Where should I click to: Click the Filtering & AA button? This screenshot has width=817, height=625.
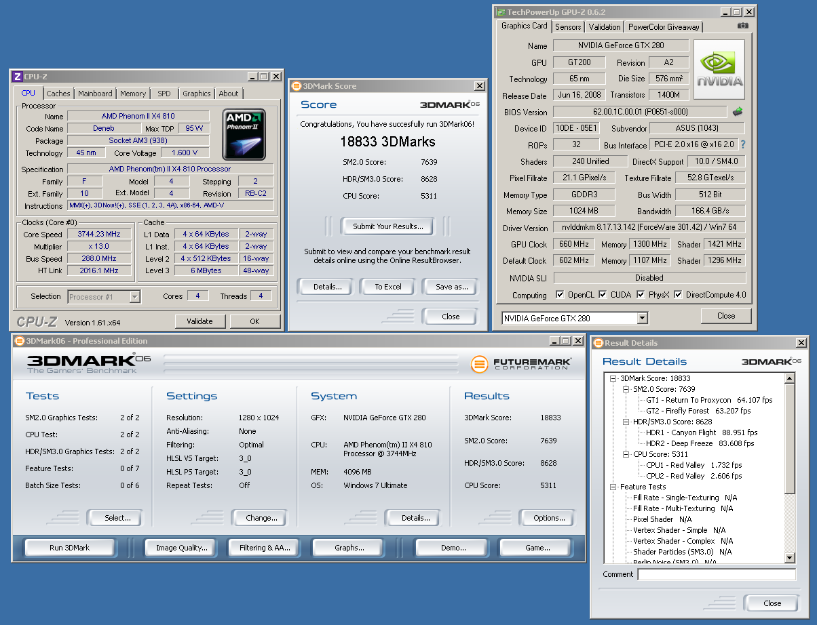point(265,548)
